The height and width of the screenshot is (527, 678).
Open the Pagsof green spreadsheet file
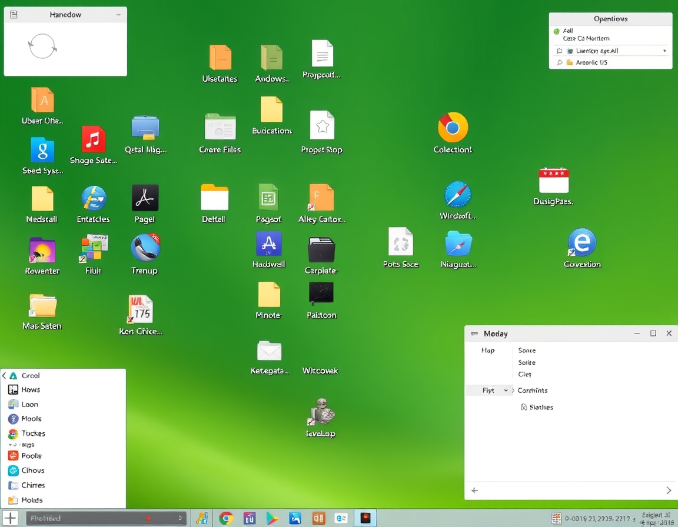point(268,198)
